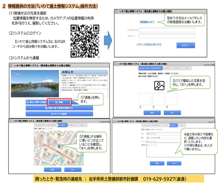Click the QR code image

tap(85, 41)
